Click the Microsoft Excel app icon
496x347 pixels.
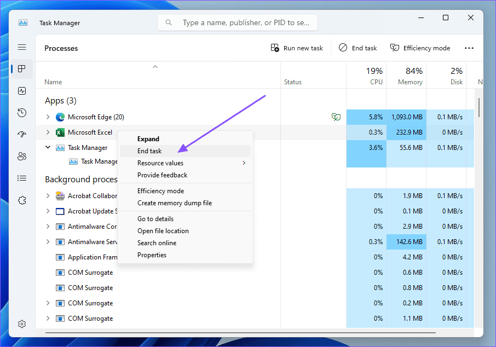tap(60, 132)
